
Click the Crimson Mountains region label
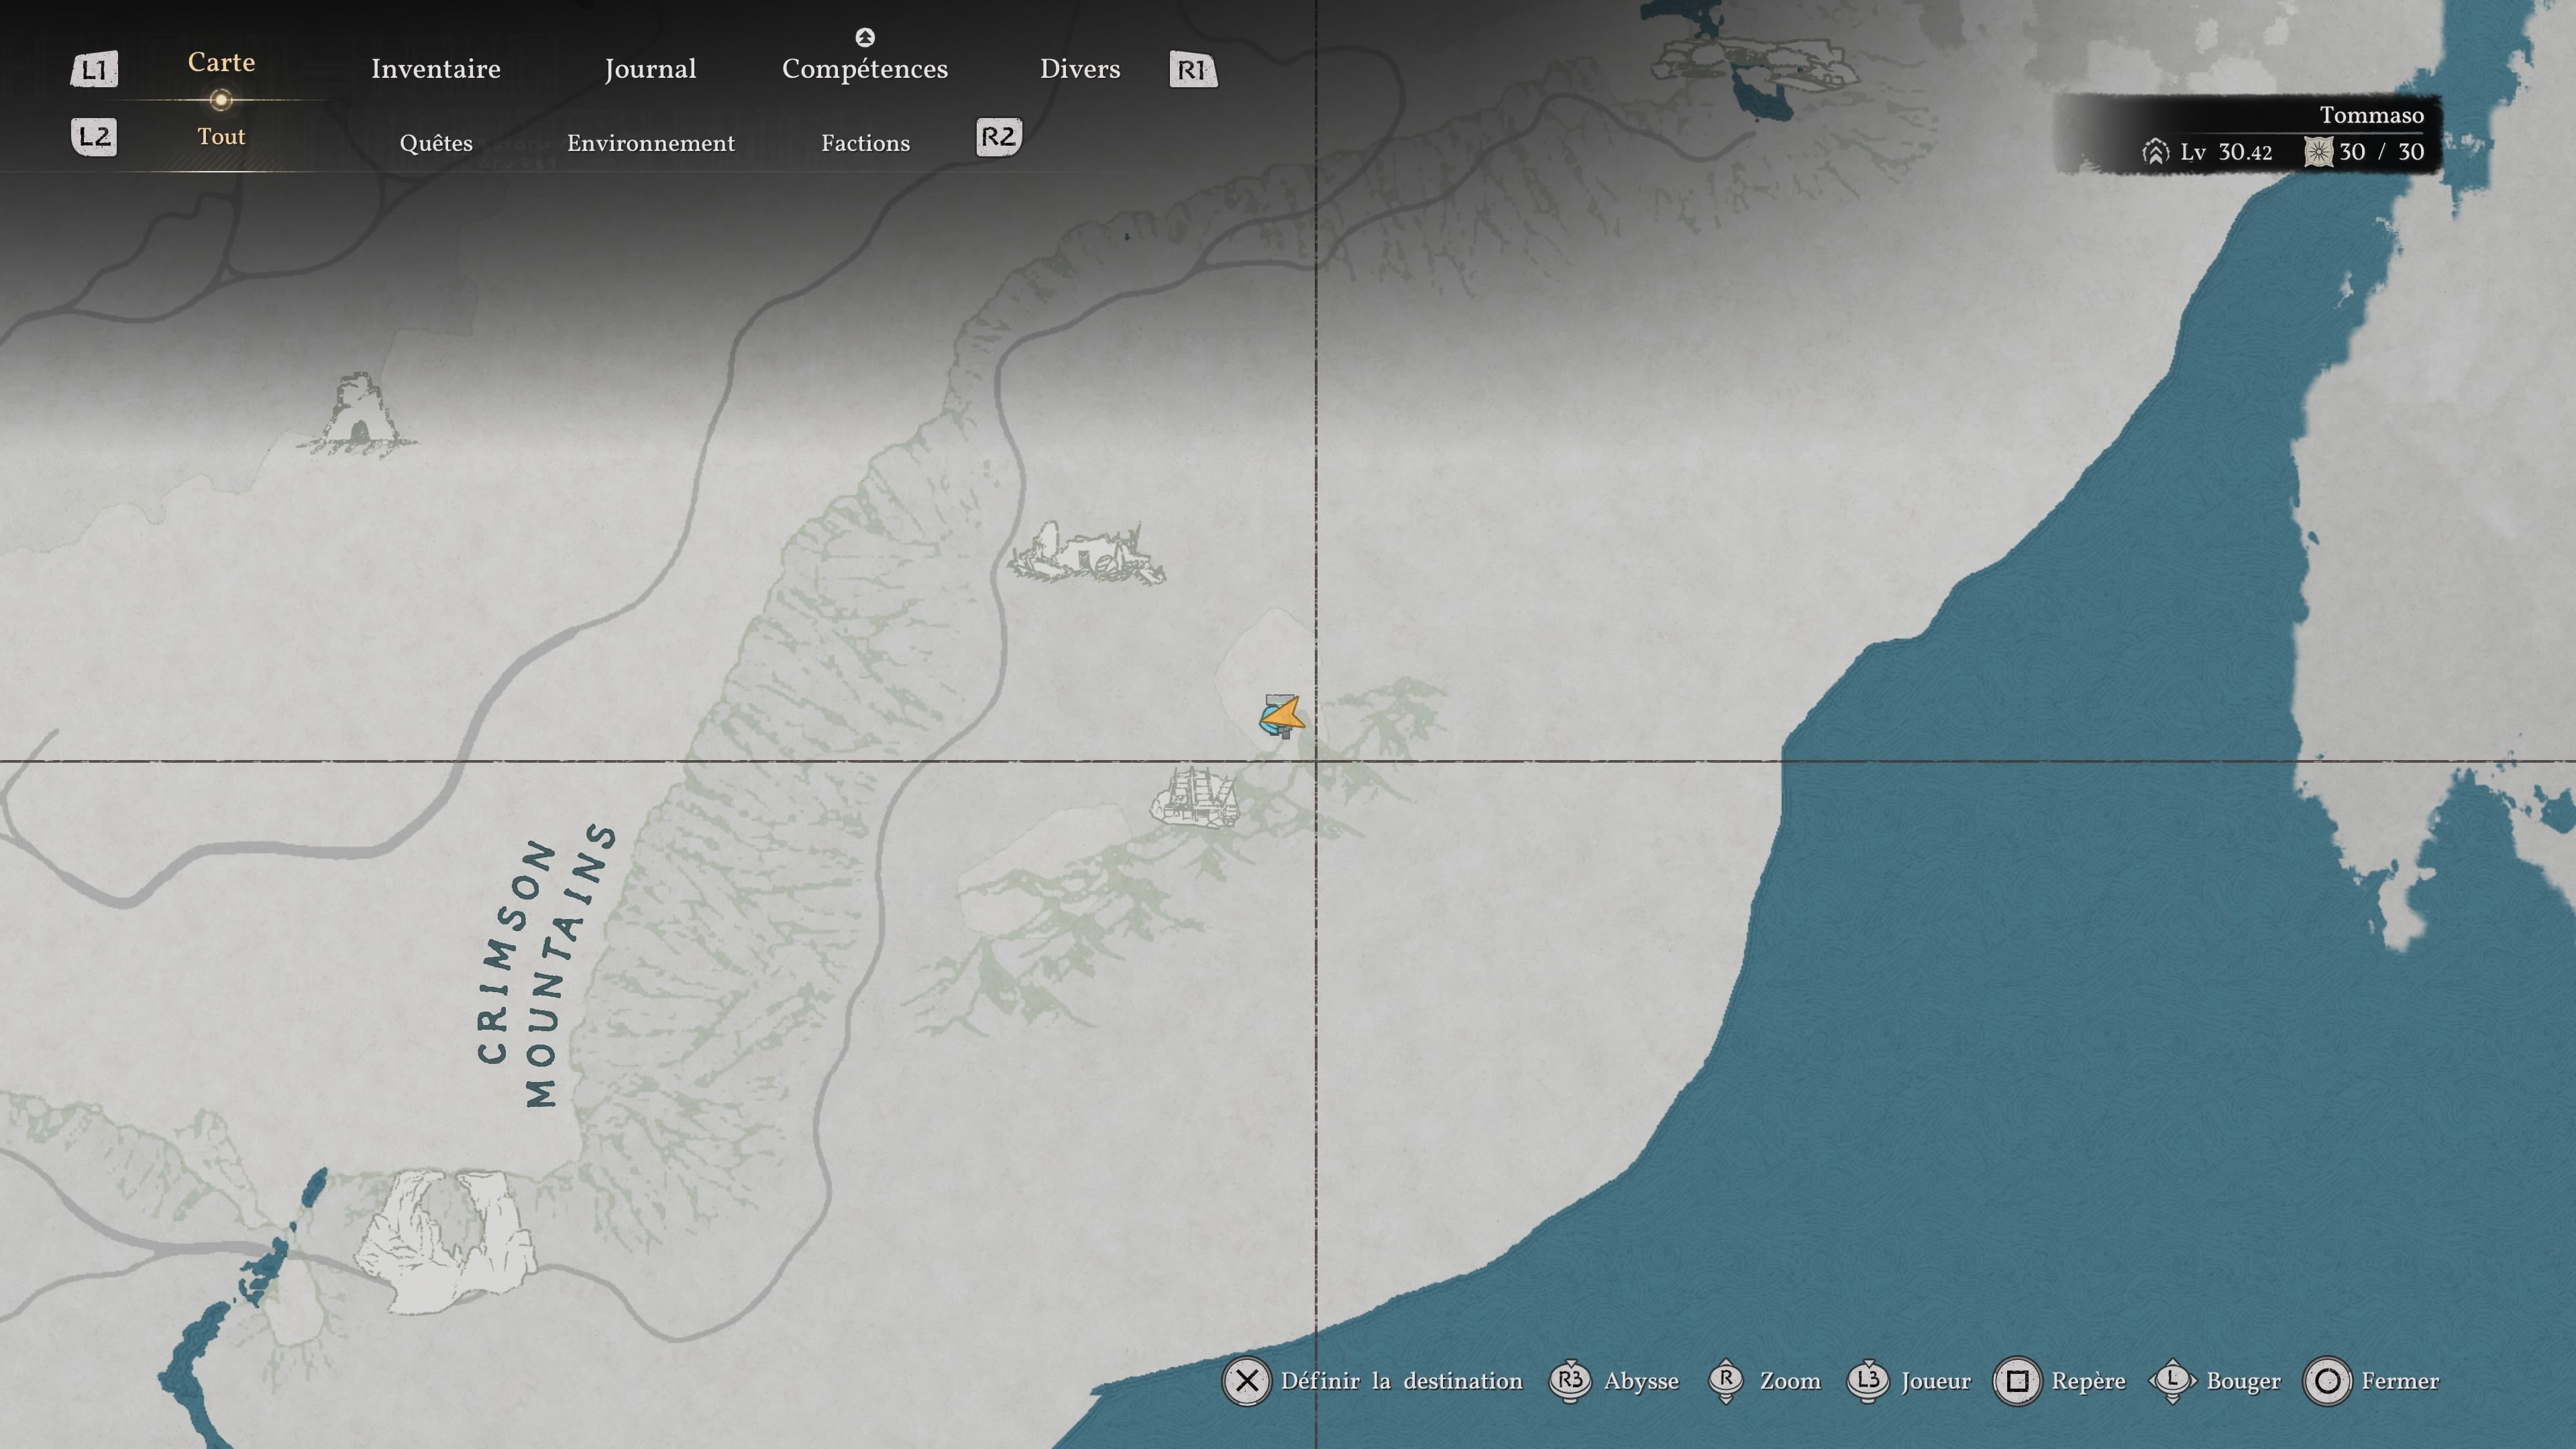click(546, 966)
